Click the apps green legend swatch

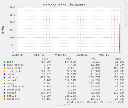coord(4,62)
